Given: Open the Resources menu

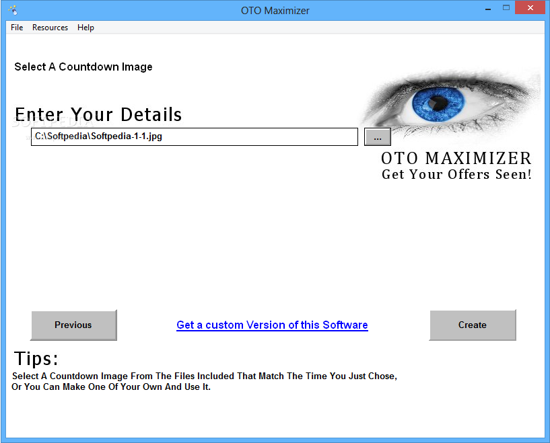Looking at the screenshot, I should 50,28.
